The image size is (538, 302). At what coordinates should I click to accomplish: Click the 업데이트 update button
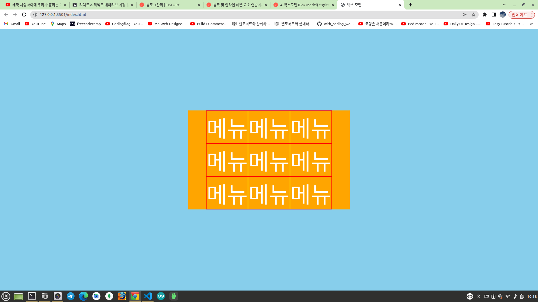click(x=519, y=15)
